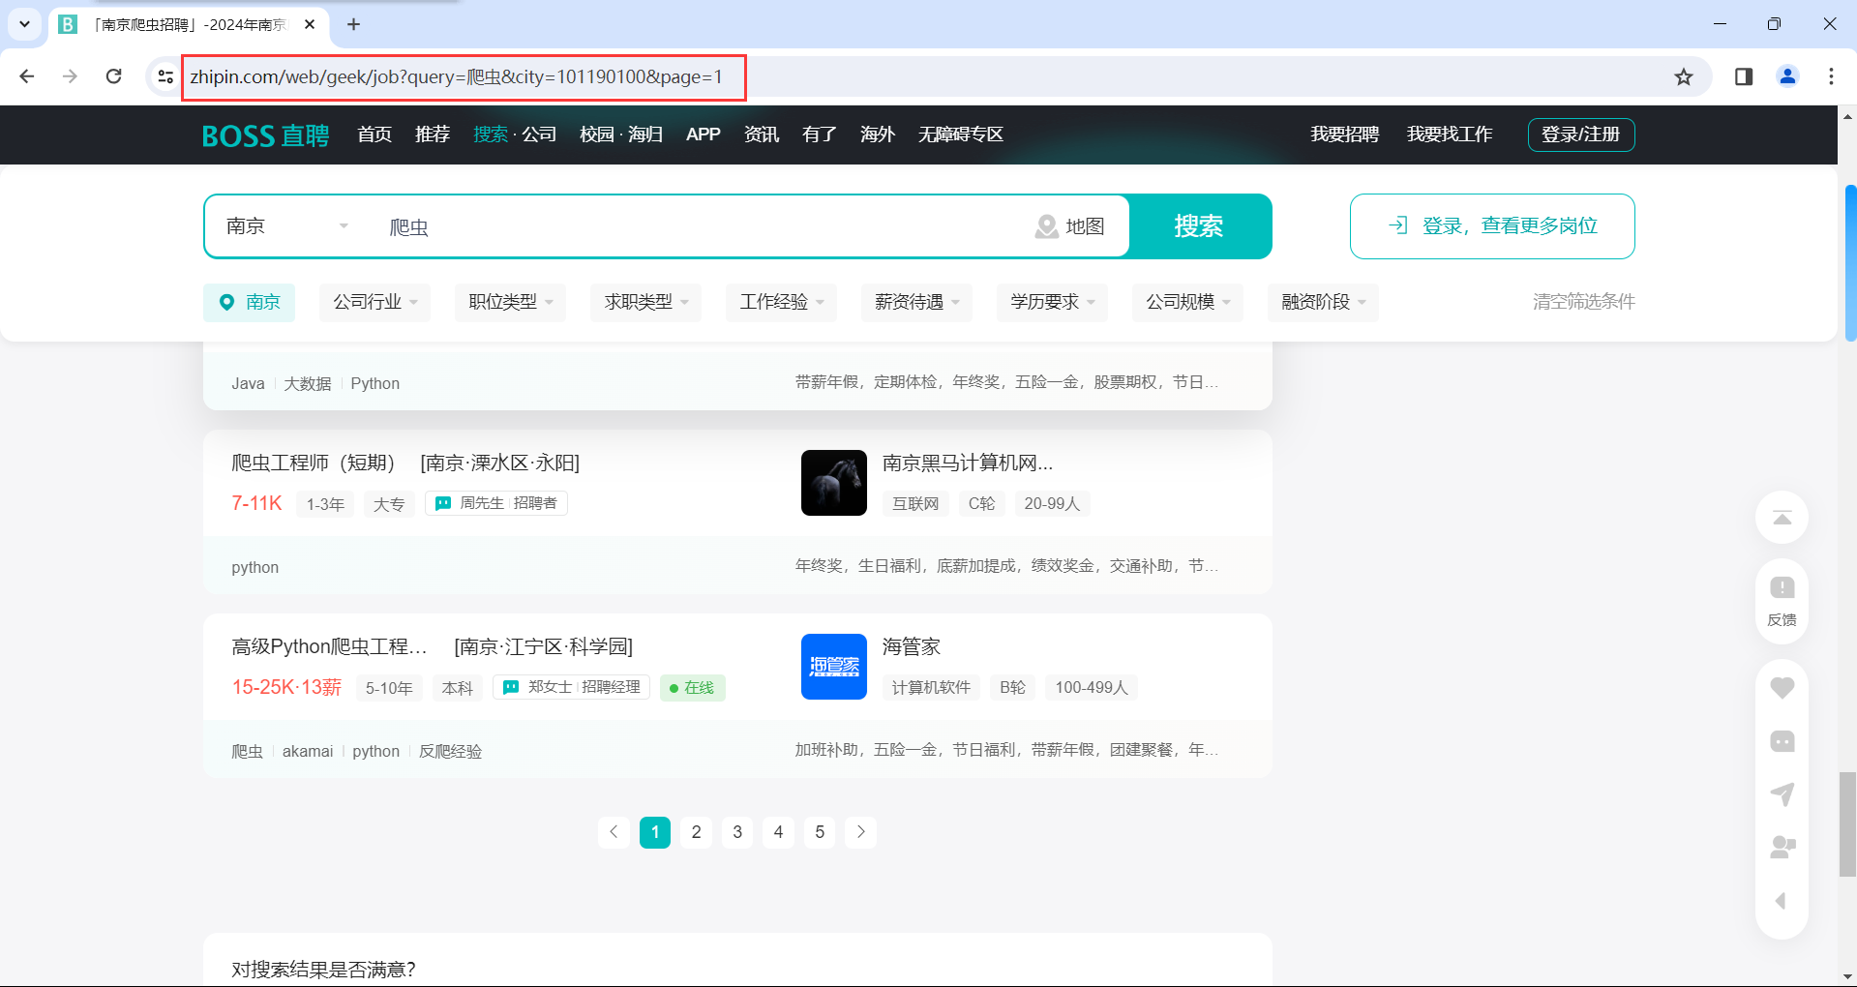Open 搜索 in top navigation
The height and width of the screenshot is (987, 1857).
point(491,135)
